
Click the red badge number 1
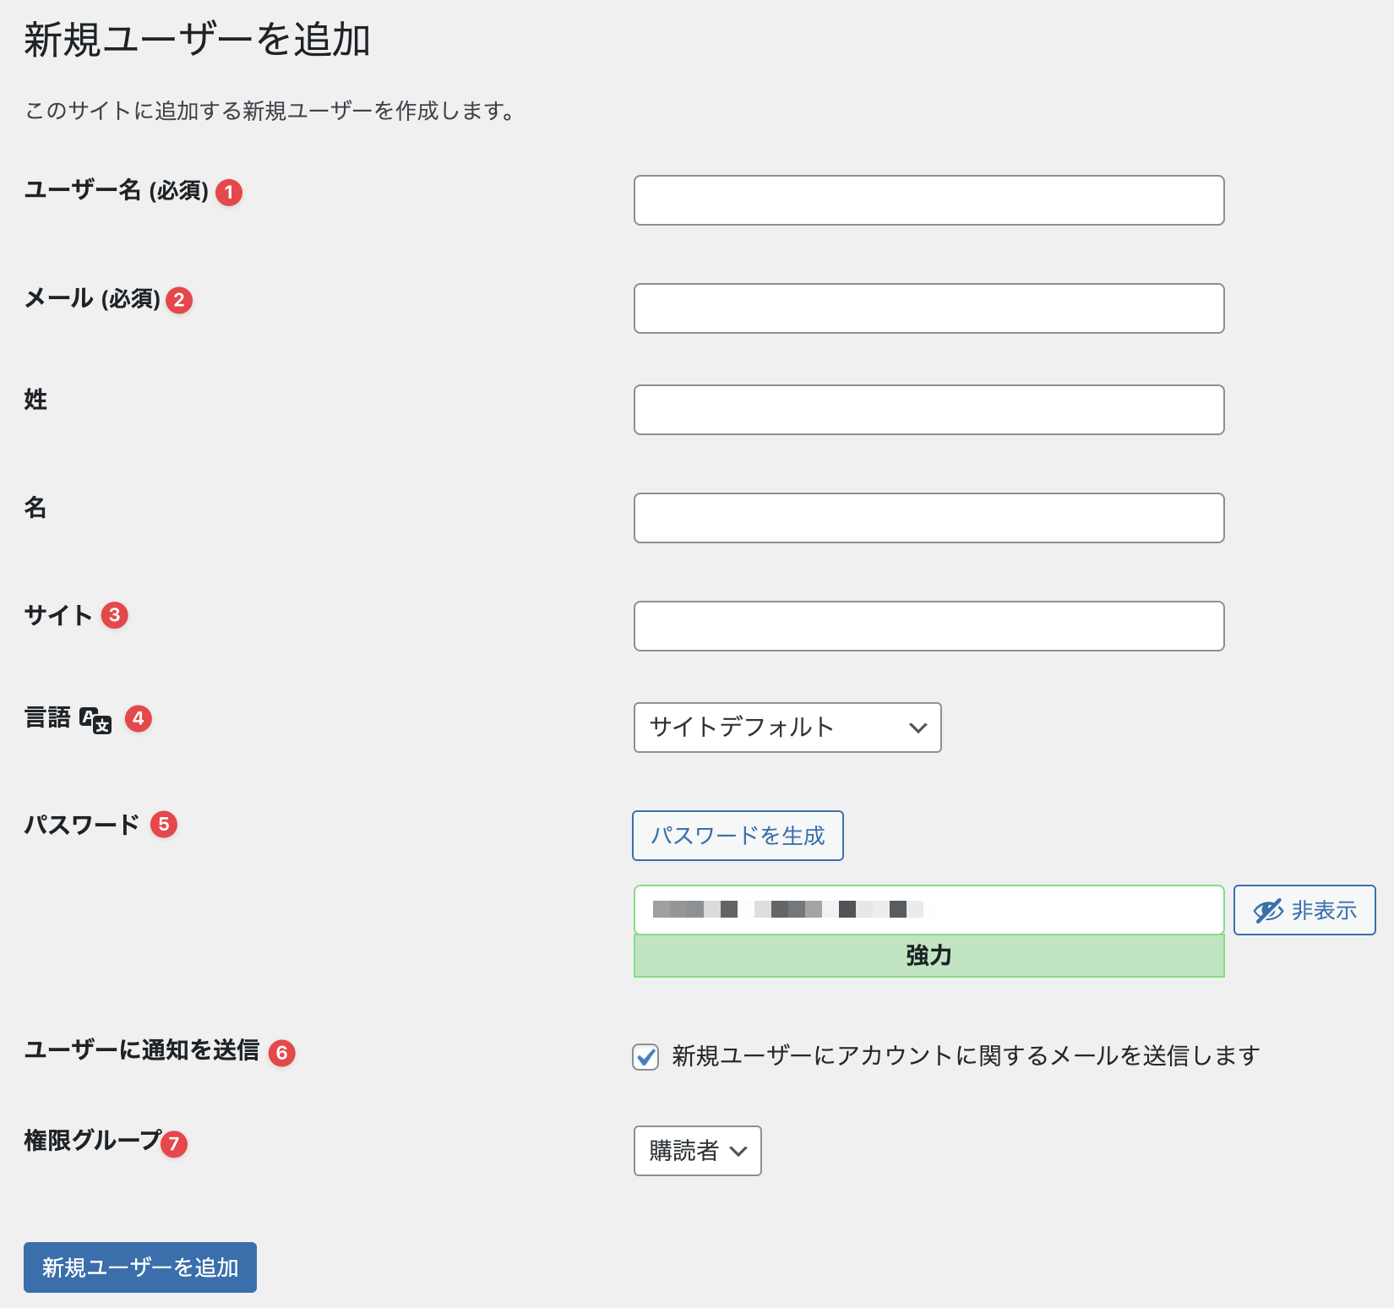coord(229,193)
